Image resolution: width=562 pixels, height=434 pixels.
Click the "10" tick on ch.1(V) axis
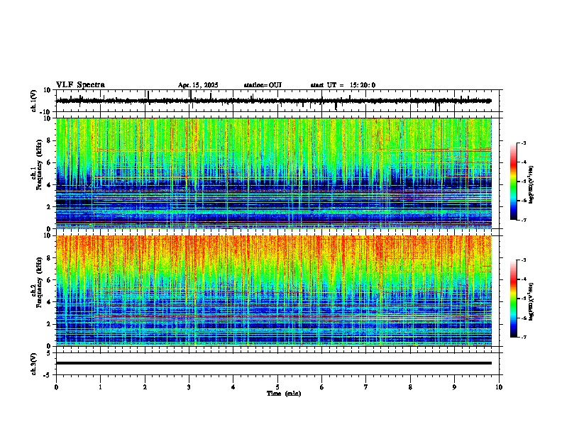(x=48, y=90)
